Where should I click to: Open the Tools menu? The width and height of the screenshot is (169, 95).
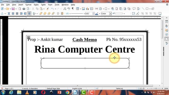(x=57, y=5)
